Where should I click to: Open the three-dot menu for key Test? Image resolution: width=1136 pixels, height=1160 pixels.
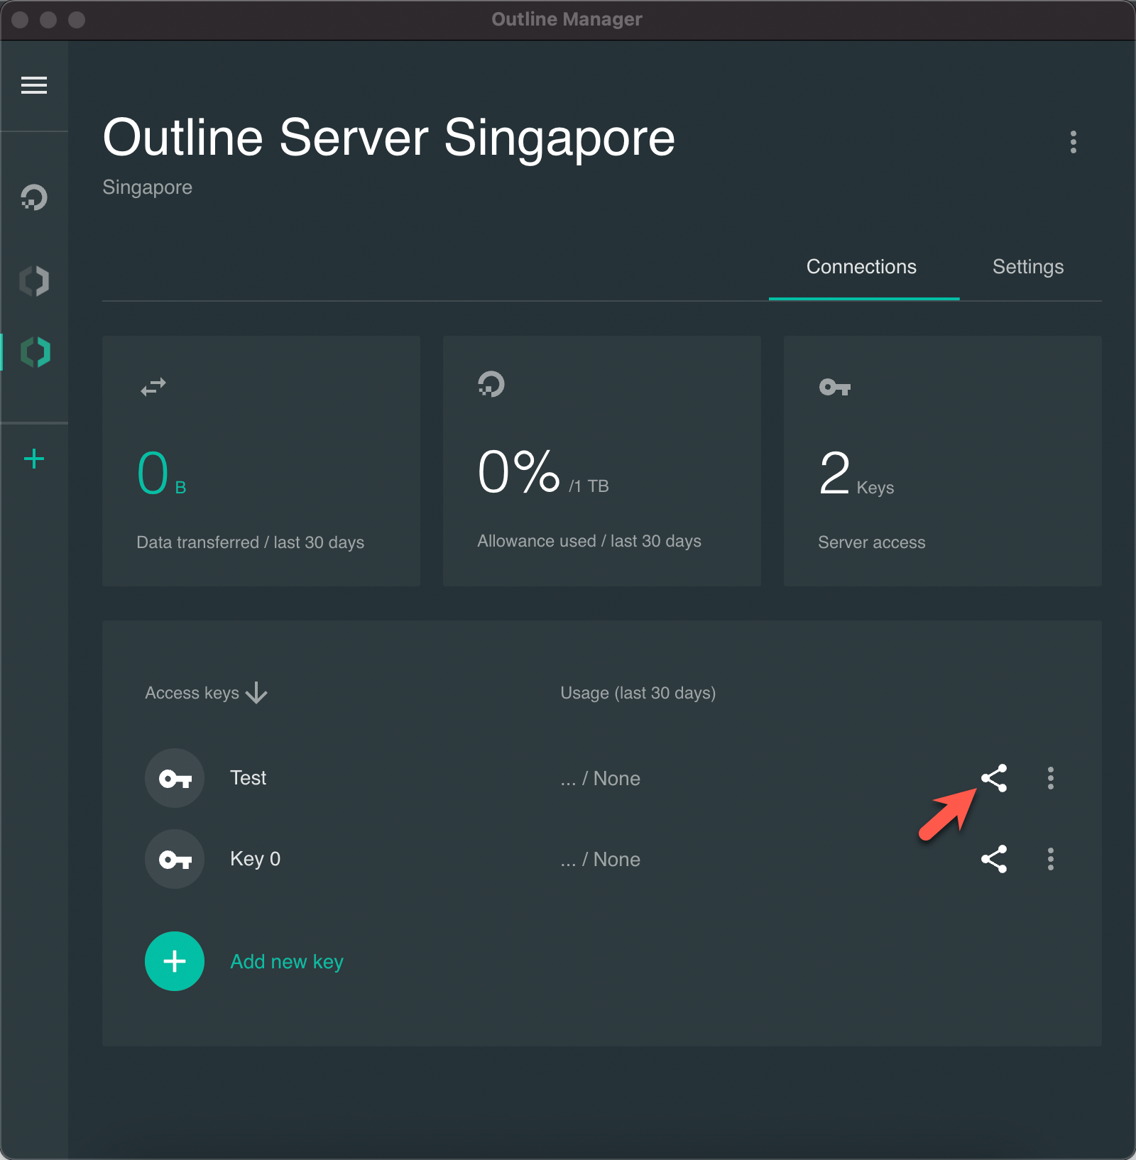coord(1050,778)
